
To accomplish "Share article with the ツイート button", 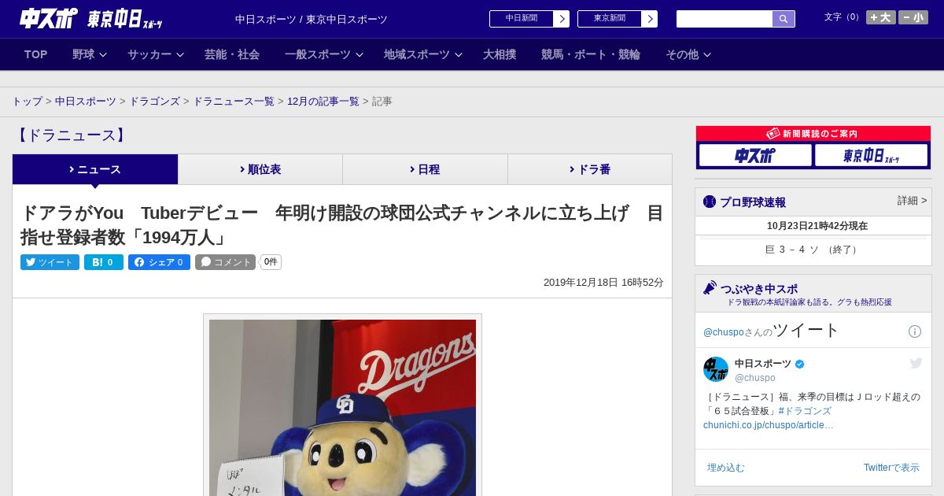I will click(50, 262).
